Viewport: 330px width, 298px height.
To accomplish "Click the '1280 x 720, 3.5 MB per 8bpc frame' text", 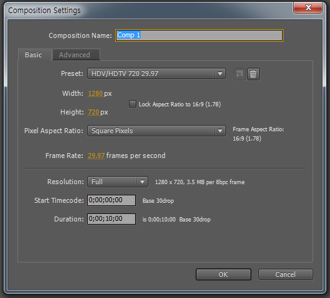I will coord(200,182).
